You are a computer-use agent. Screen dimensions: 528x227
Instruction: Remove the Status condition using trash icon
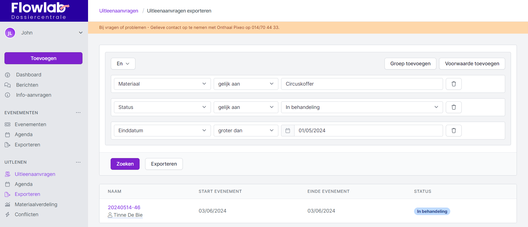[x=453, y=107]
